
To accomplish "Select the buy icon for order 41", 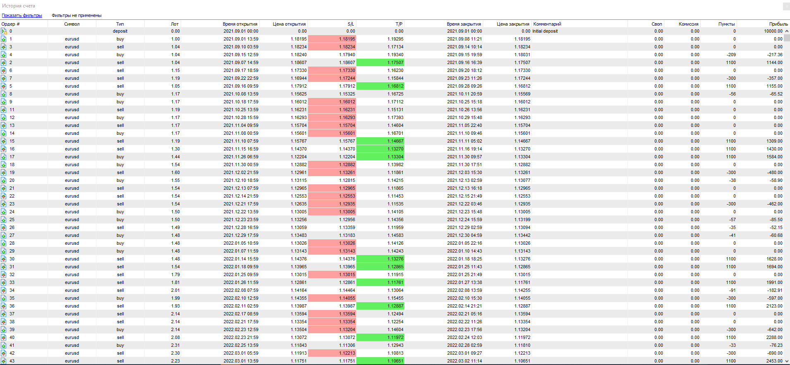I will [x=4, y=346].
